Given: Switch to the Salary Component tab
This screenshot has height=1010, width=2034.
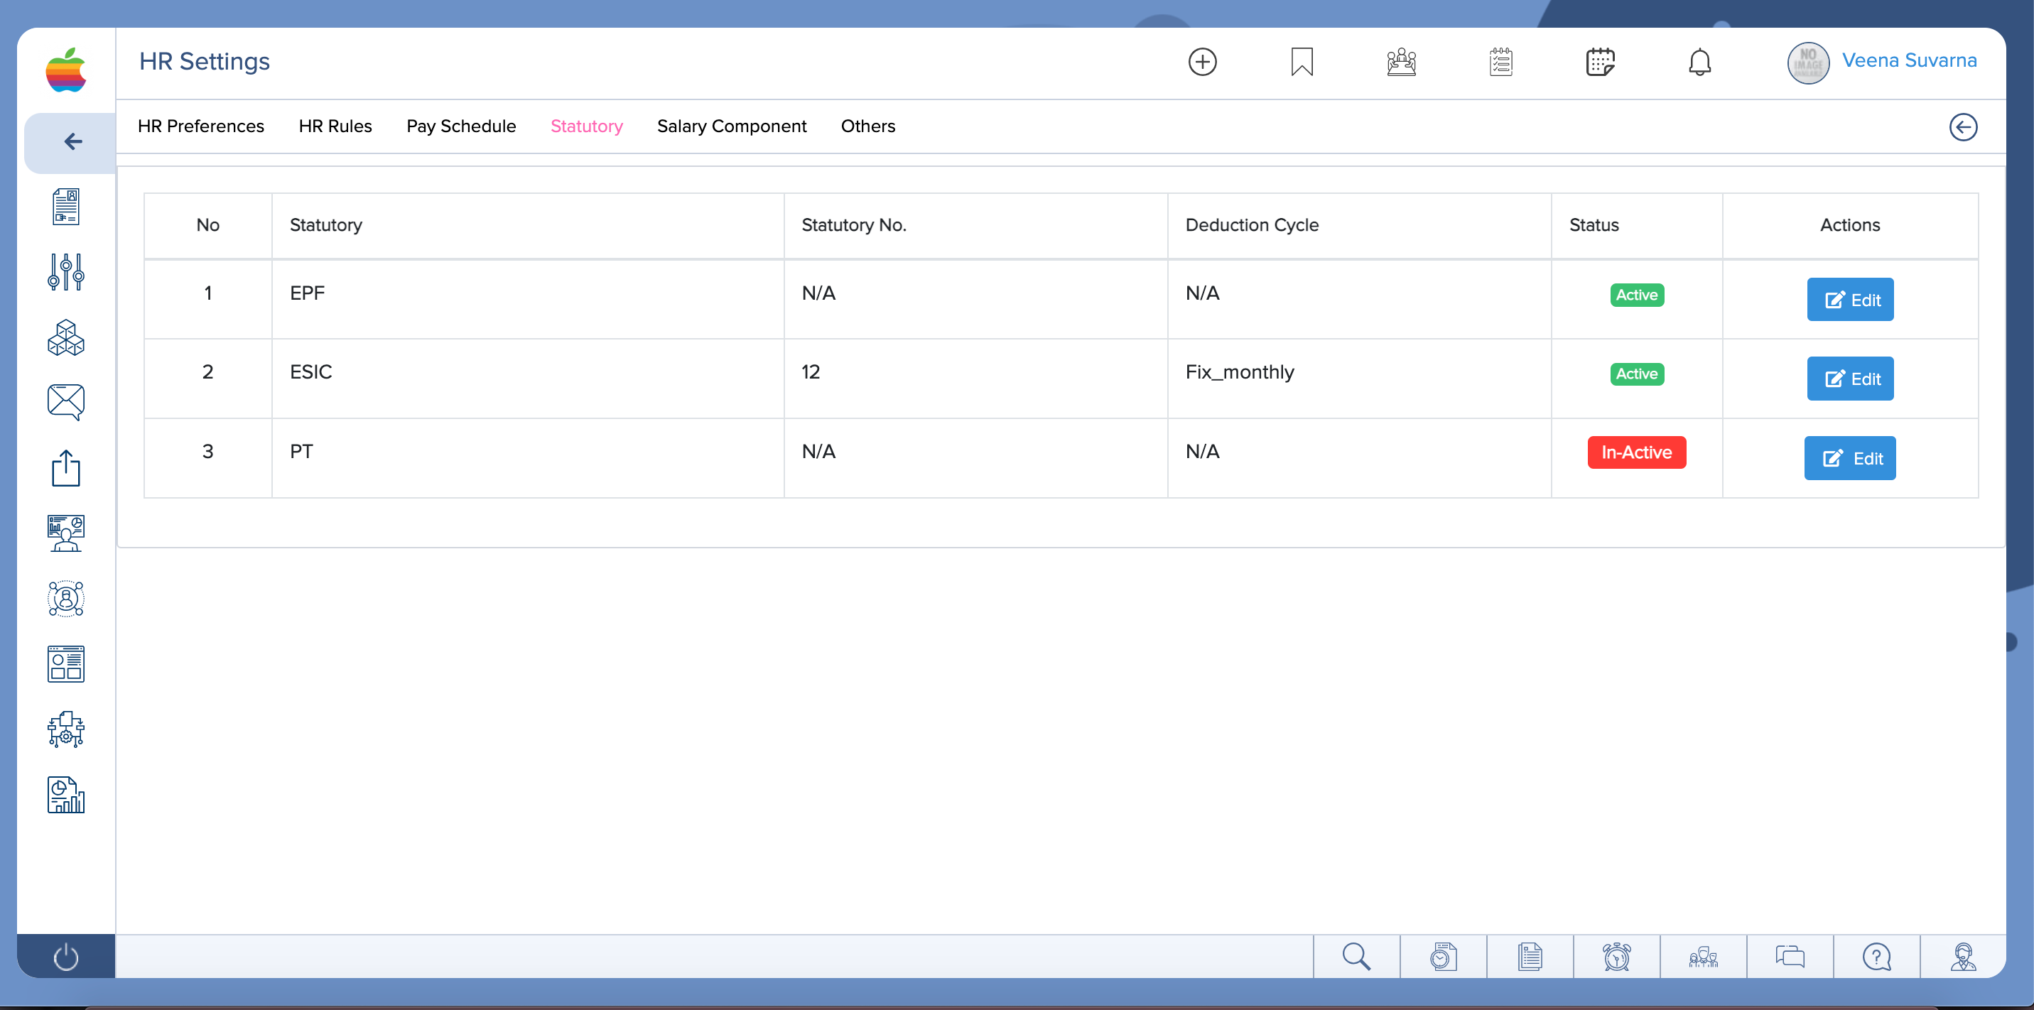Looking at the screenshot, I should [732, 126].
